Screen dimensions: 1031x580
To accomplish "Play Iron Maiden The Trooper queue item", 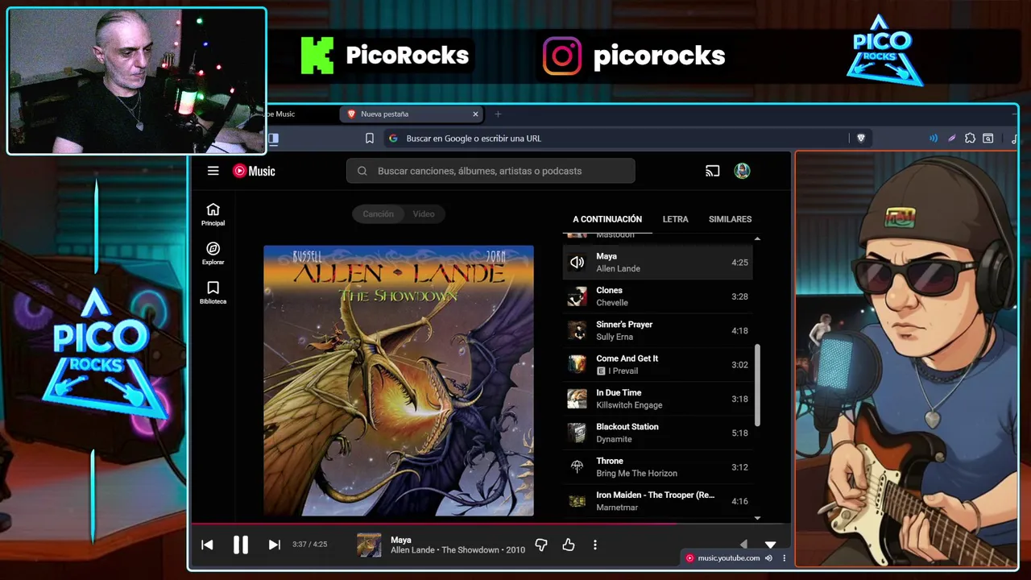I will coord(657,501).
